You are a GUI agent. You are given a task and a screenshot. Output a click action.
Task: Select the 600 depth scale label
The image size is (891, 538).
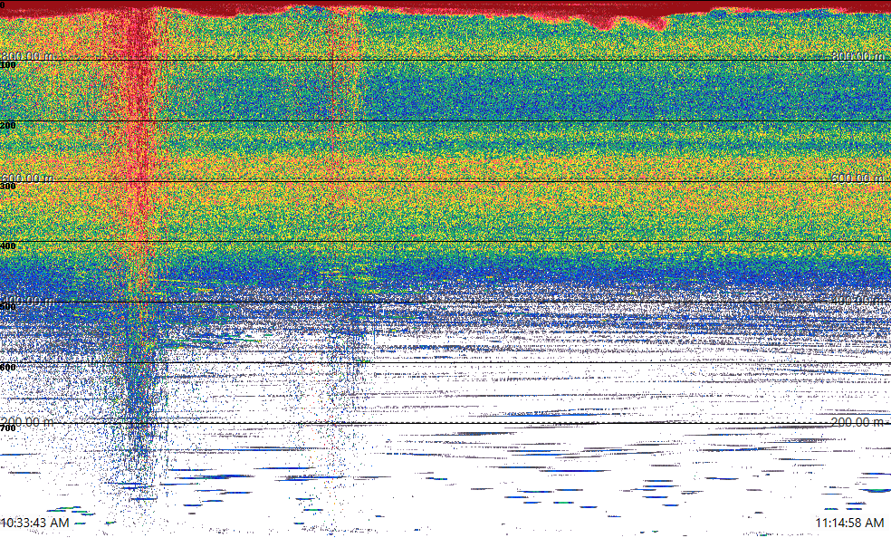[x=8, y=368]
